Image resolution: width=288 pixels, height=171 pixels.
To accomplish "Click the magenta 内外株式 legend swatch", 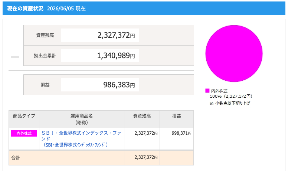I will tap(207, 91).
